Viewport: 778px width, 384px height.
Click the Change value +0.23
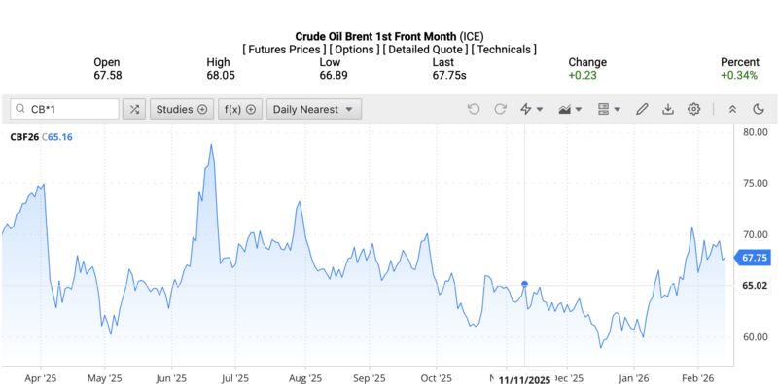coord(583,76)
